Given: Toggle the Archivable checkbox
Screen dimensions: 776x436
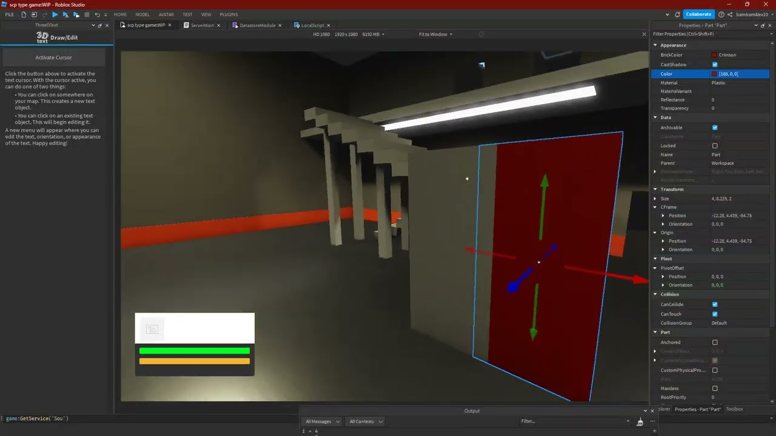Looking at the screenshot, I should (x=715, y=128).
